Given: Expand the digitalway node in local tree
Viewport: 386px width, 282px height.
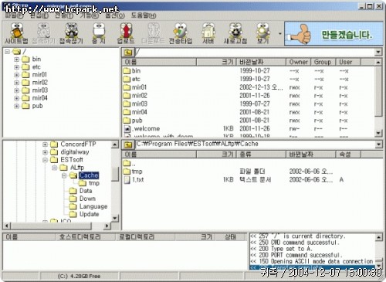Looking at the screenshot, I should (45, 152).
